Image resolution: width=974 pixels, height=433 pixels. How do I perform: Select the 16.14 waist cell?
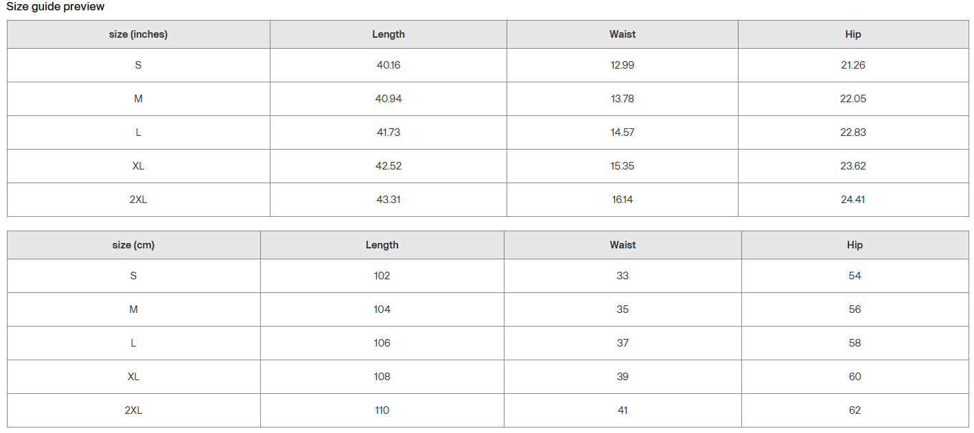click(623, 200)
